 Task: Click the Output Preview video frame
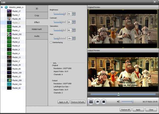[123, 72]
